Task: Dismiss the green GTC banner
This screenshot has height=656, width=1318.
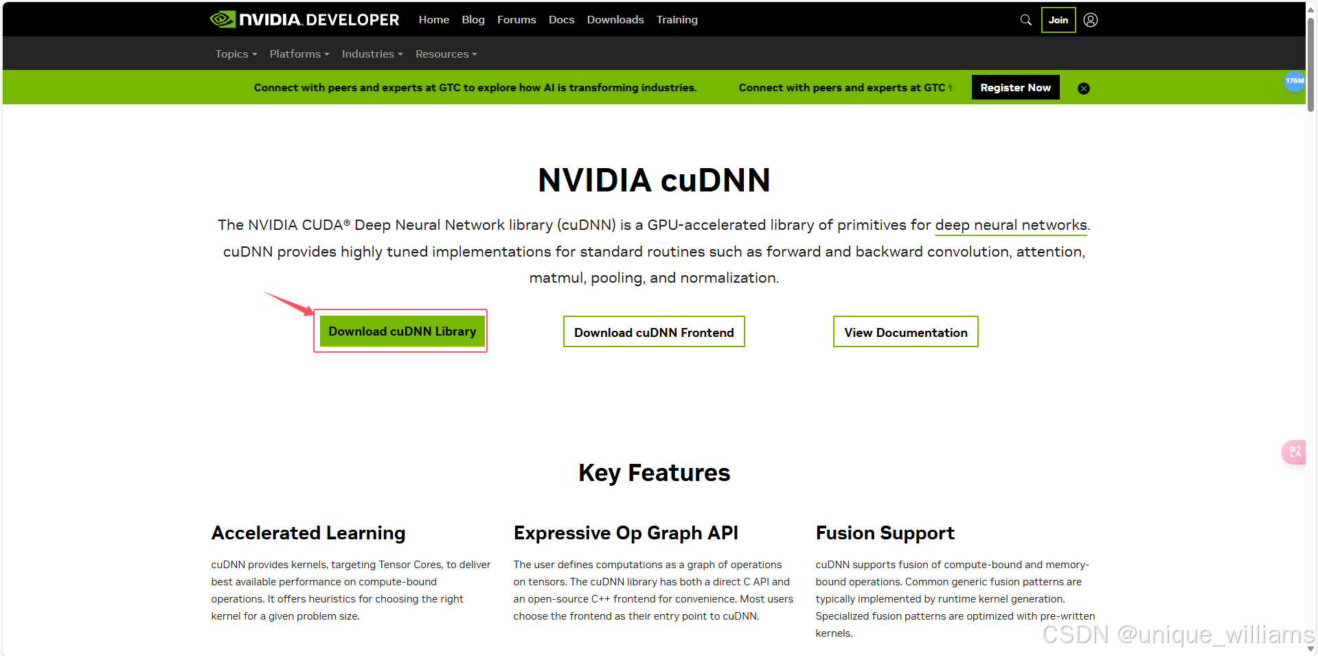Action: coord(1084,89)
